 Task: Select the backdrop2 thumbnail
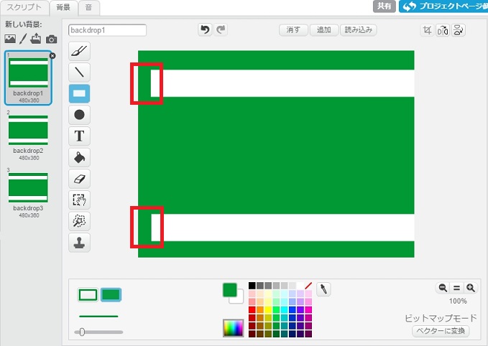(28, 135)
